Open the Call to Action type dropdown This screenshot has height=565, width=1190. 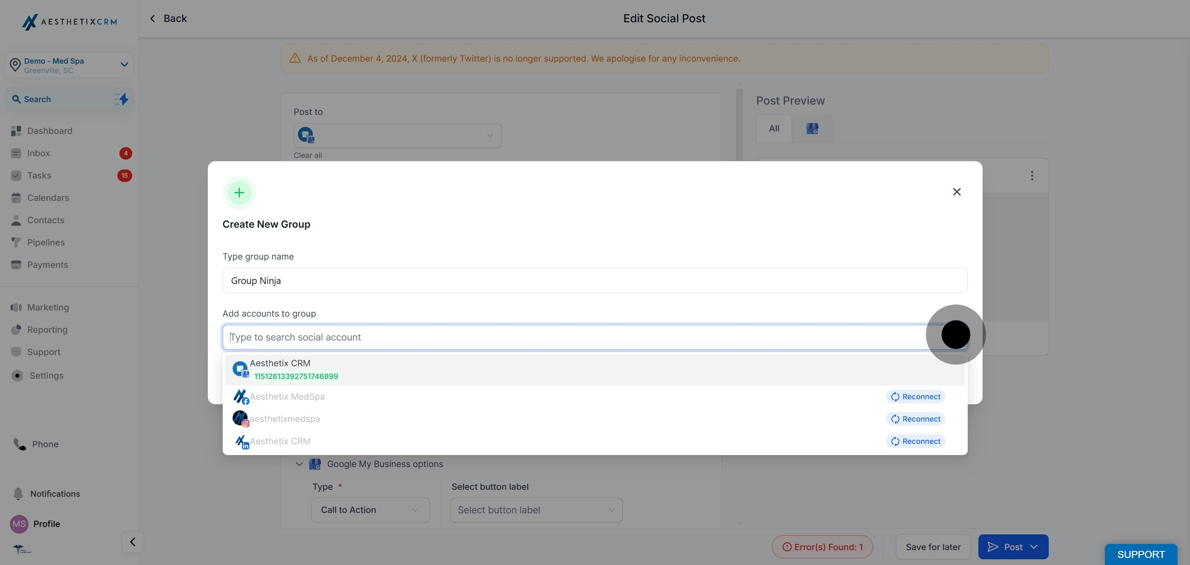pos(371,510)
